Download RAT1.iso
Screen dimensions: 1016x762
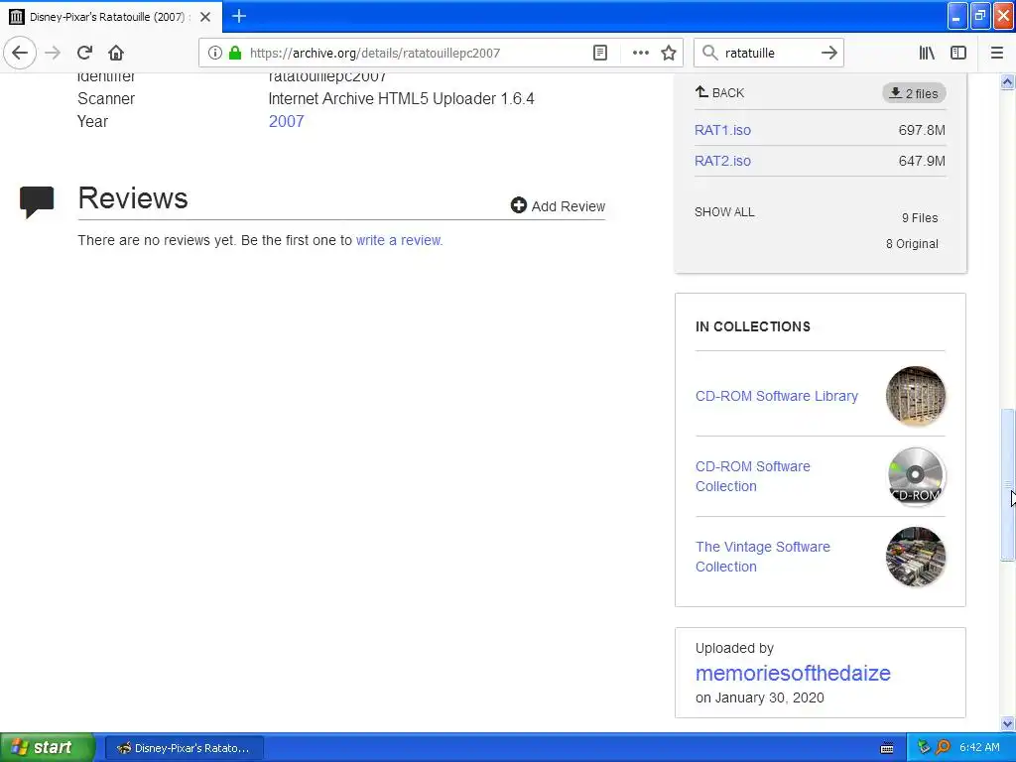pos(722,130)
